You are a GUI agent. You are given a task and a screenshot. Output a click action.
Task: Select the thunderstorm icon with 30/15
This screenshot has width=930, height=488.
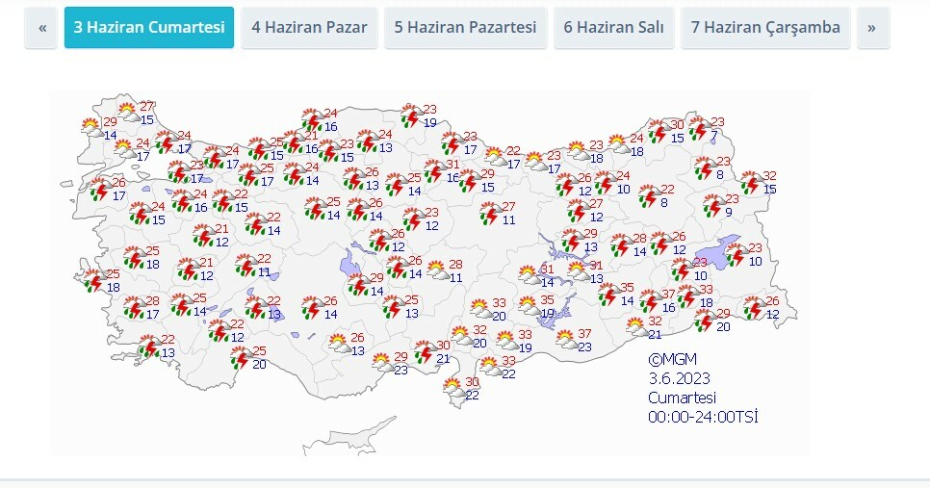[659, 131]
